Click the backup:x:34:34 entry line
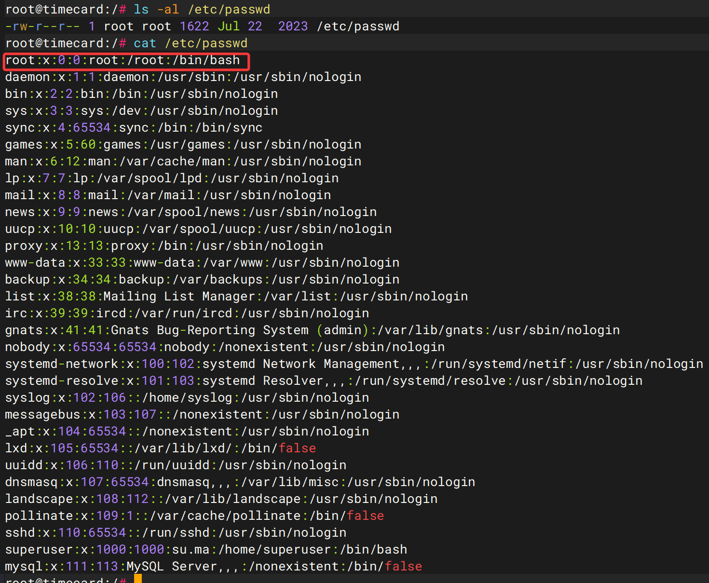This screenshot has height=583, width=709. pyautogui.click(x=203, y=279)
